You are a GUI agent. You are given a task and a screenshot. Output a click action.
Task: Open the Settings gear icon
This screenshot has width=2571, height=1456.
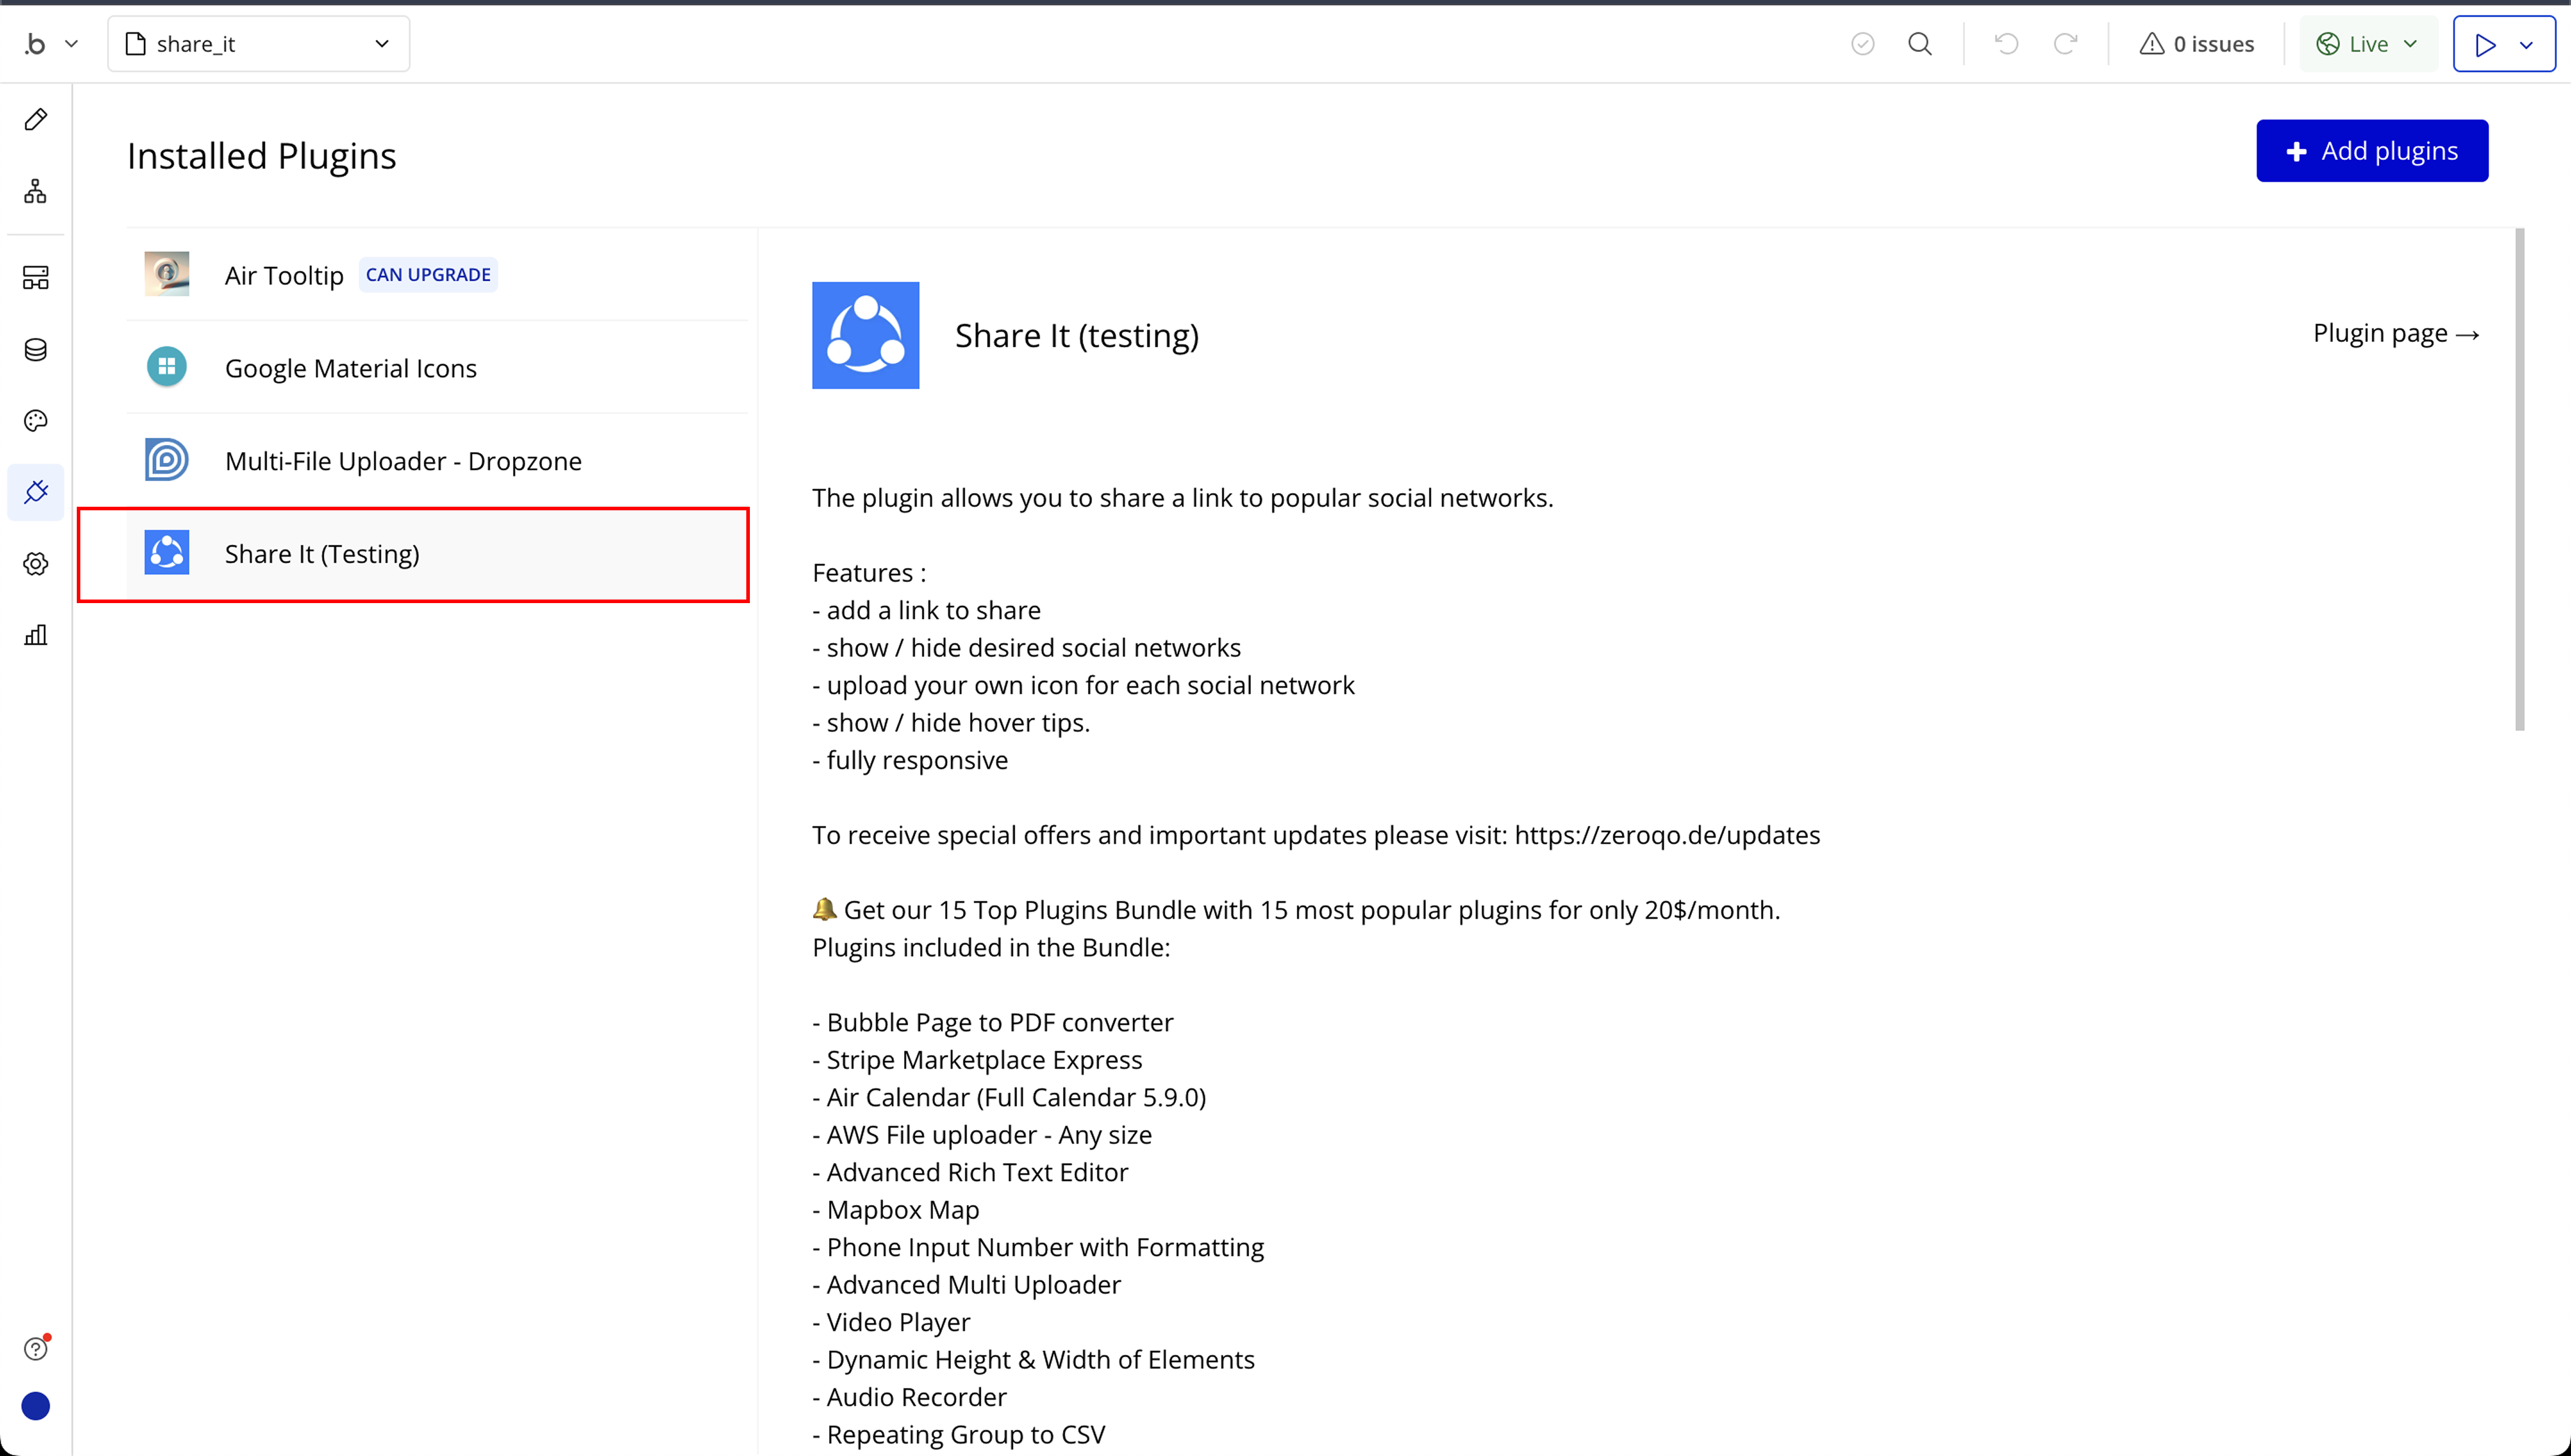[36, 564]
